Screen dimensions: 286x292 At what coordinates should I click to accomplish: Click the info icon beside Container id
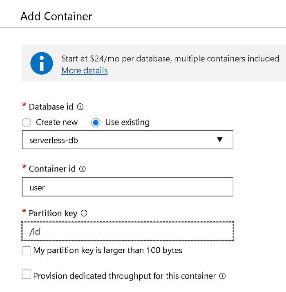[x=83, y=169]
